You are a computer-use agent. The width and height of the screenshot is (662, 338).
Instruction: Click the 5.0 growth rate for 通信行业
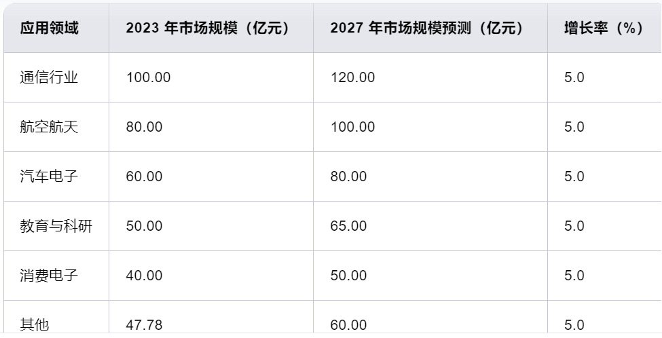(x=574, y=77)
